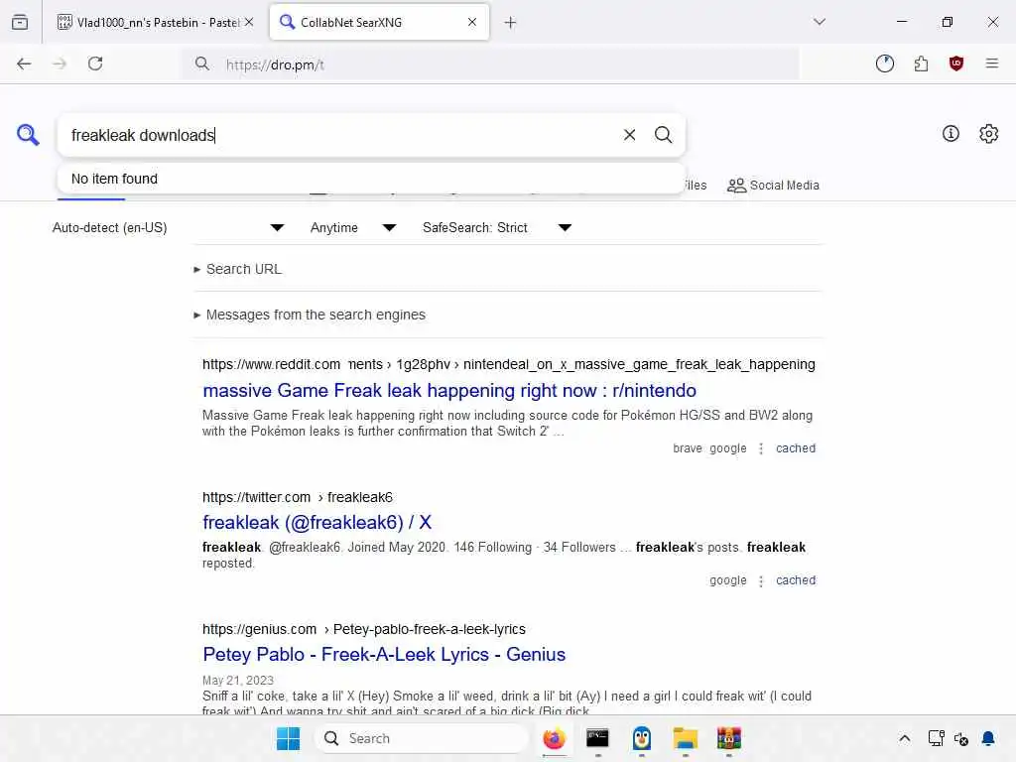This screenshot has width=1016, height=762.
Task: Open WinRAR from the taskbar
Action: pyautogui.click(x=729, y=738)
